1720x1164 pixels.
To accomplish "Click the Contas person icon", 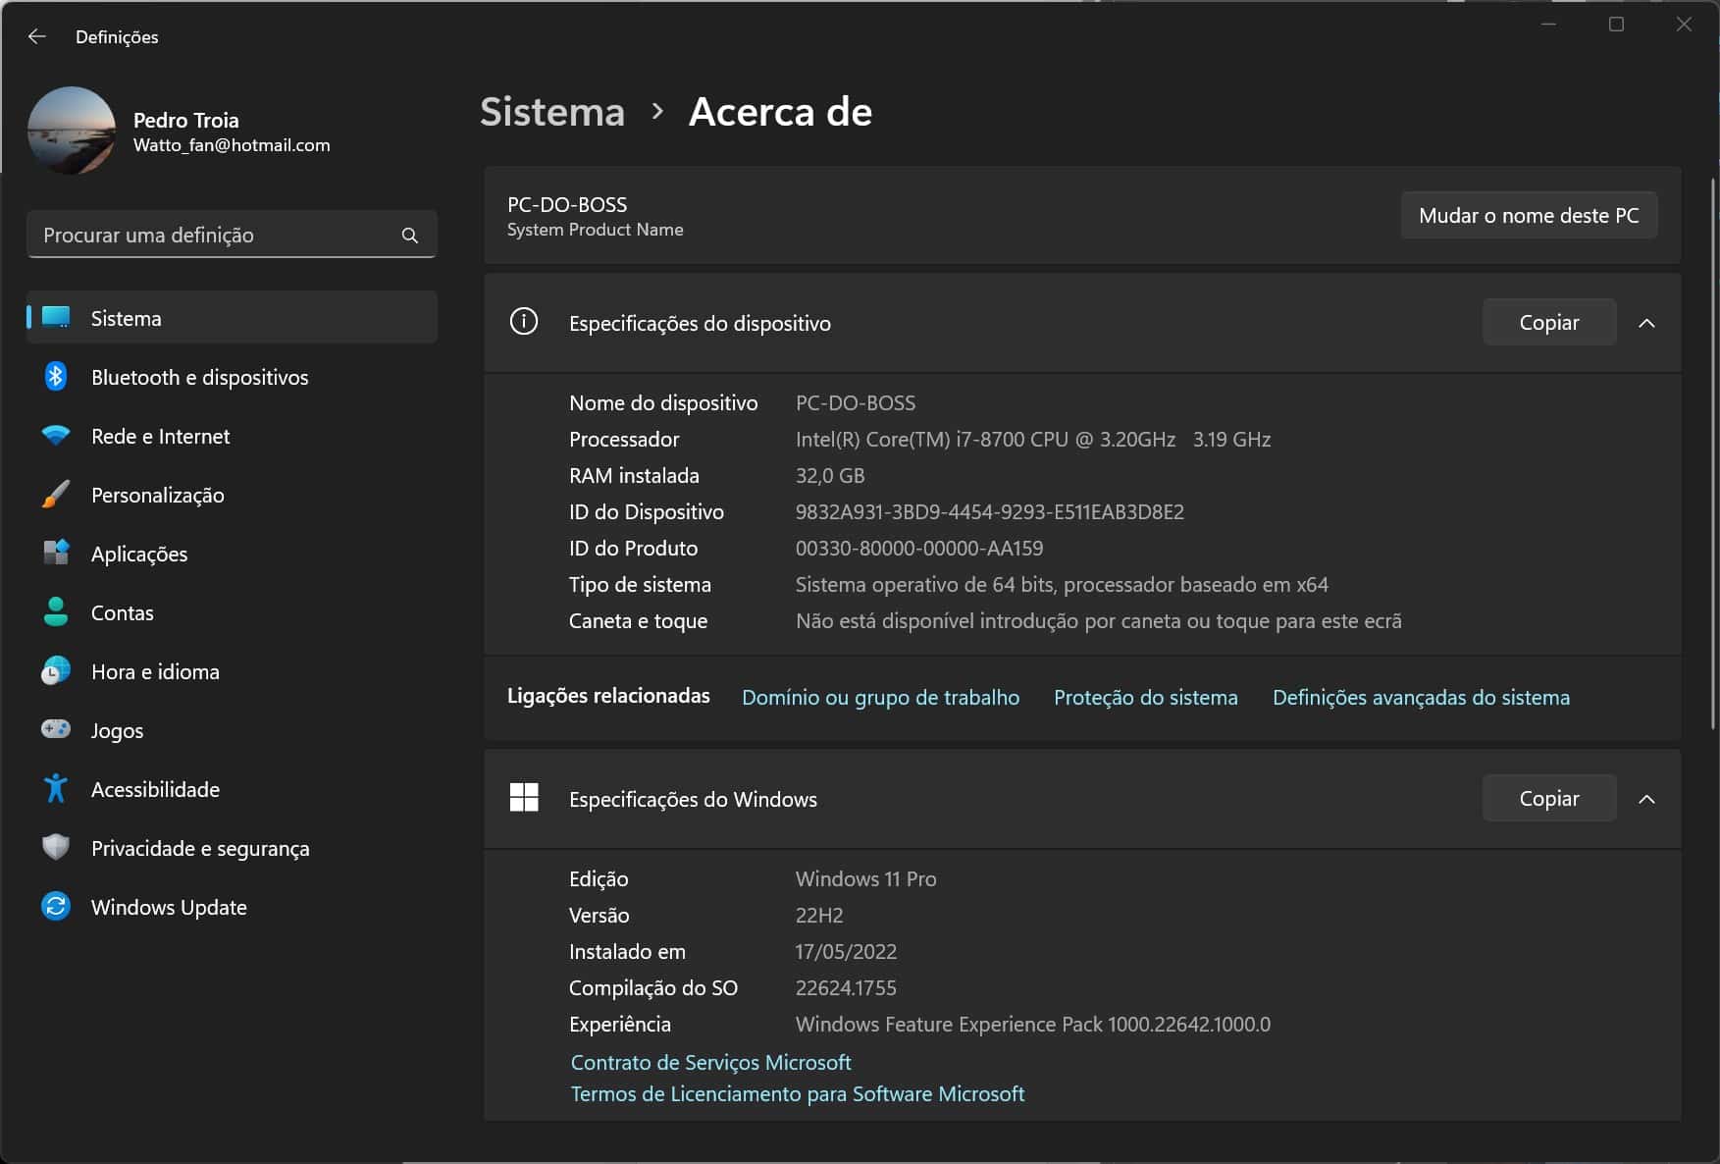I will tap(56, 612).
